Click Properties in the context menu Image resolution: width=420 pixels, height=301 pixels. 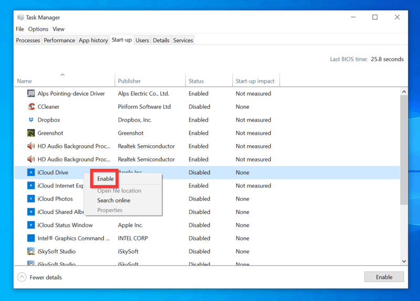(x=110, y=210)
